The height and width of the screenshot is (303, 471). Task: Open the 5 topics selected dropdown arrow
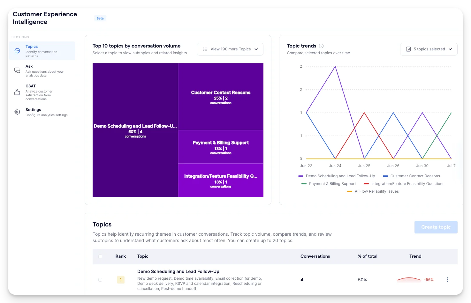tap(450, 49)
